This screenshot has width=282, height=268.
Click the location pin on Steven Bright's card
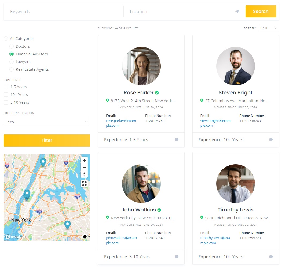[202, 100]
